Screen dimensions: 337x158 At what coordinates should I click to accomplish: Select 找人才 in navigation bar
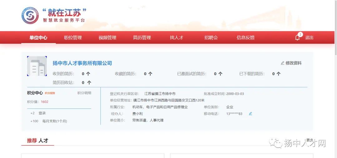(176, 38)
